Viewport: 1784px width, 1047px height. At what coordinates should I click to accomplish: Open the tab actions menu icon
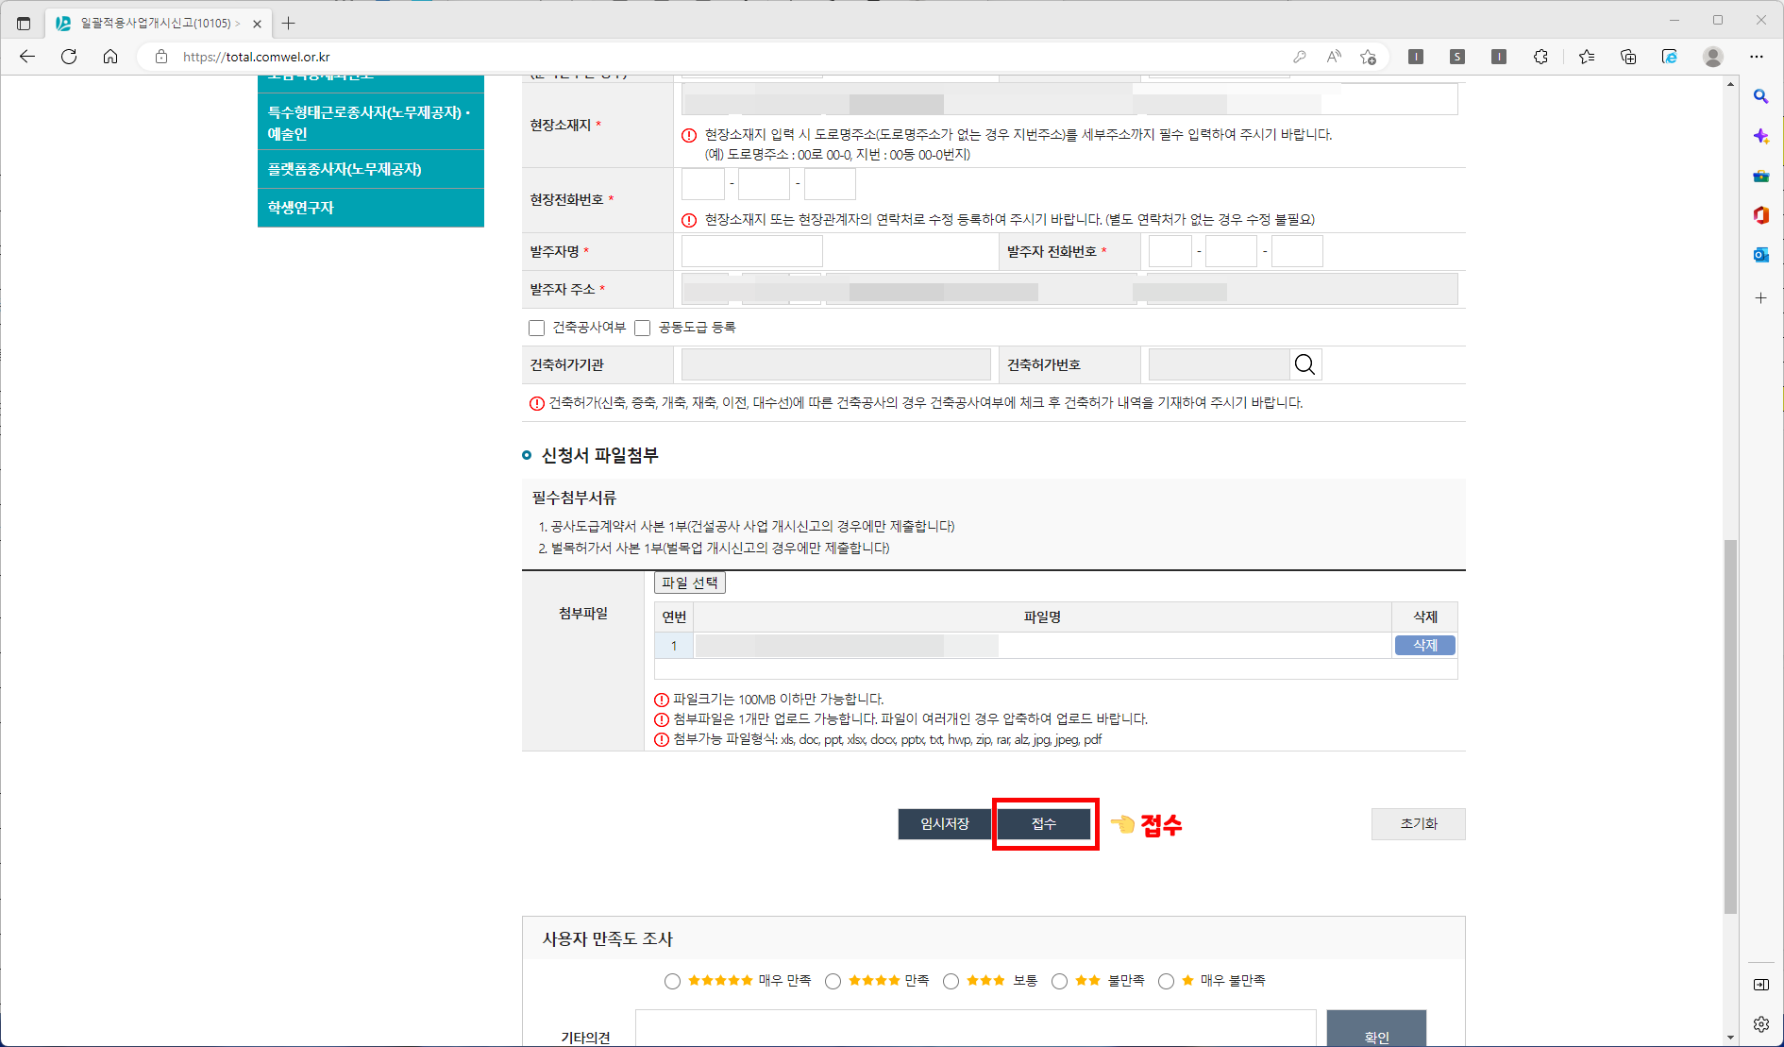tap(24, 23)
